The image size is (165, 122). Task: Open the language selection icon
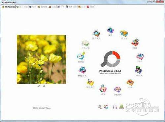pyautogui.click(x=106, y=107)
